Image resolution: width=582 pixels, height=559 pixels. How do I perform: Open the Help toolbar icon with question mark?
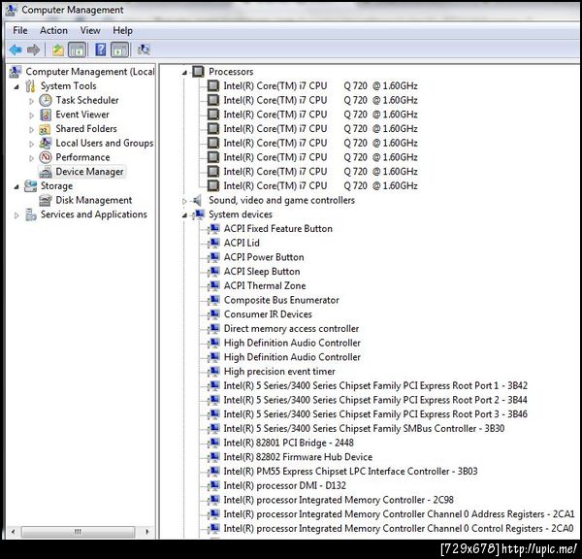(100, 49)
